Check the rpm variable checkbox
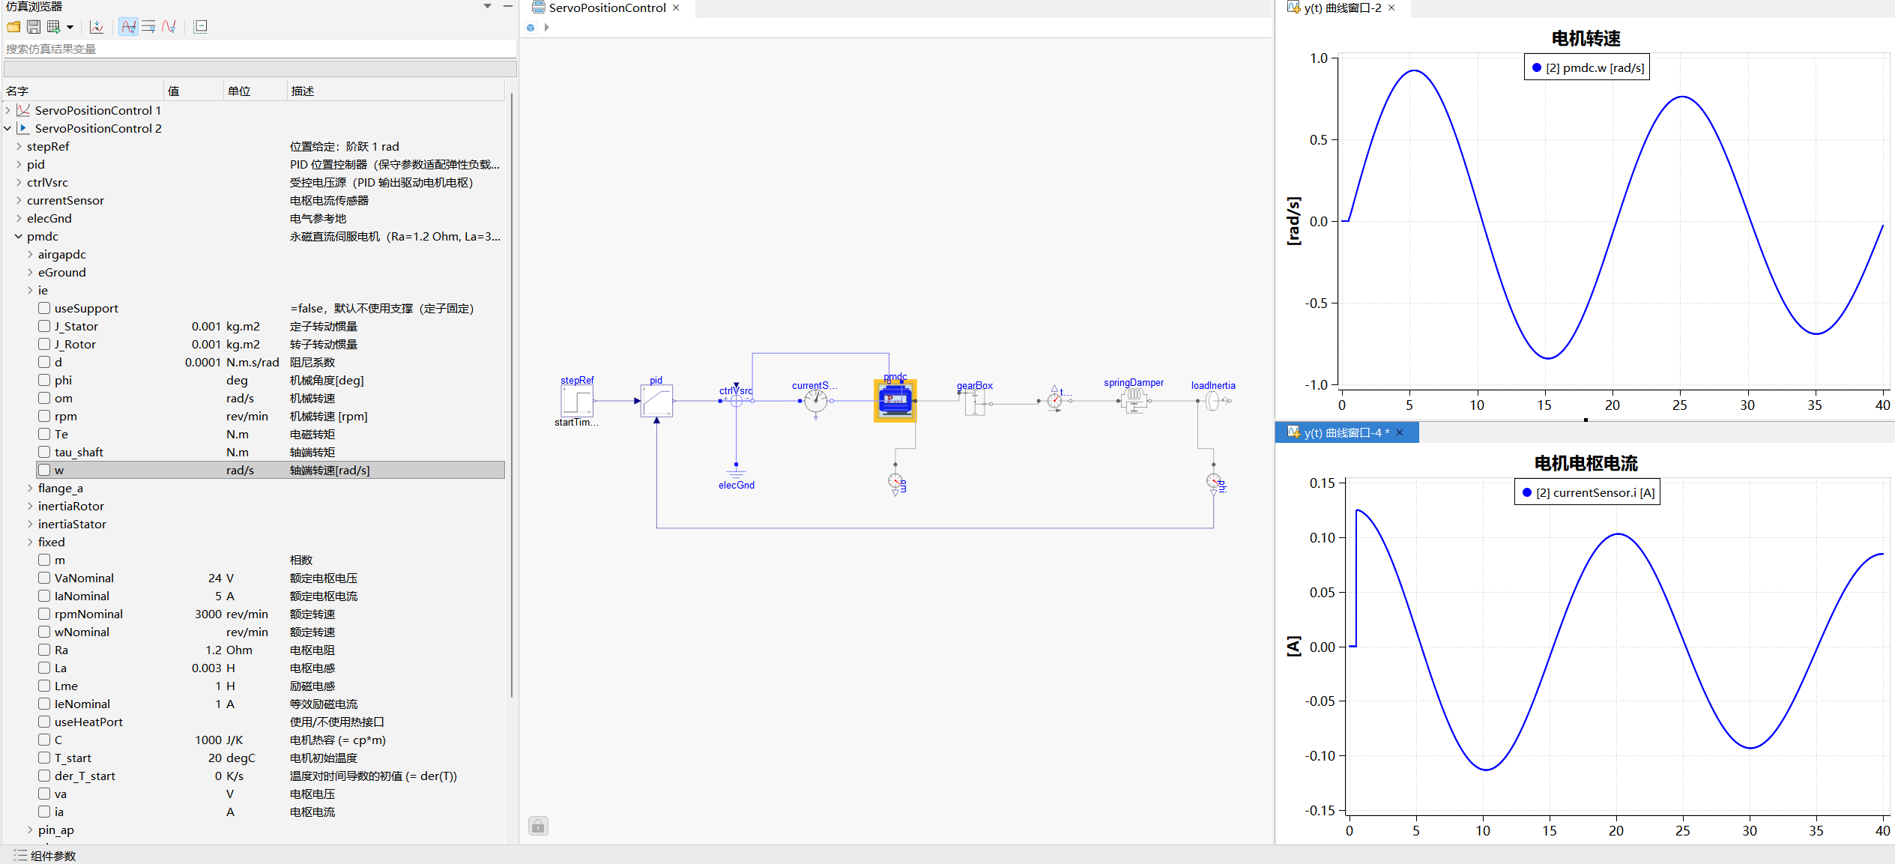 tap(44, 416)
